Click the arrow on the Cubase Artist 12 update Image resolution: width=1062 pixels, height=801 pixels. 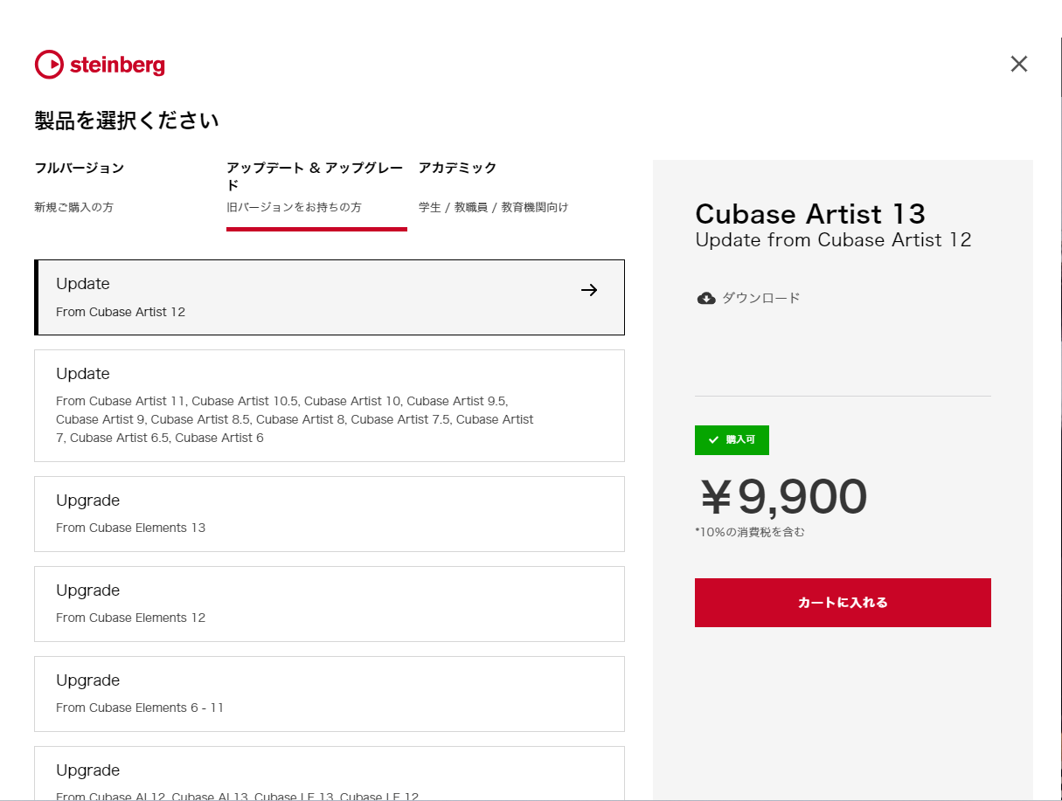tap(589, 290)
